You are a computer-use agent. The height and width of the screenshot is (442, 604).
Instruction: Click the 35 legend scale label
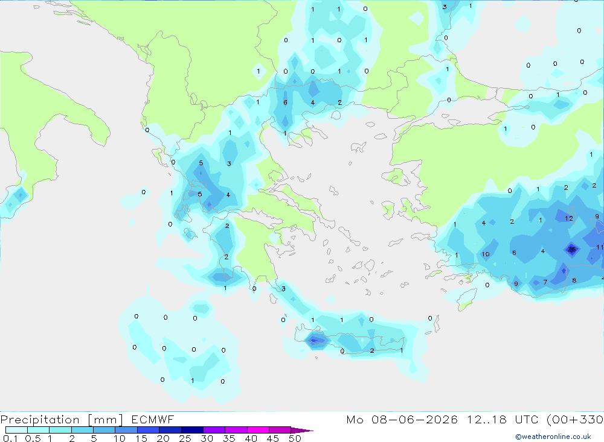(229, 438)
